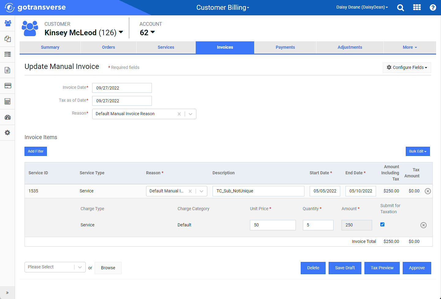Open the Daisy Deane user menu

pyautogui.click(x=362, y=7)
